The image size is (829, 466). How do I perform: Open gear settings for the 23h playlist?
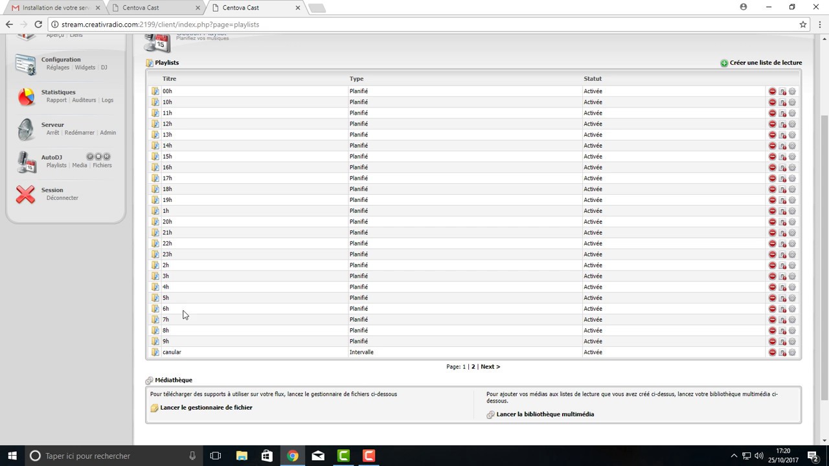[791, 254]
